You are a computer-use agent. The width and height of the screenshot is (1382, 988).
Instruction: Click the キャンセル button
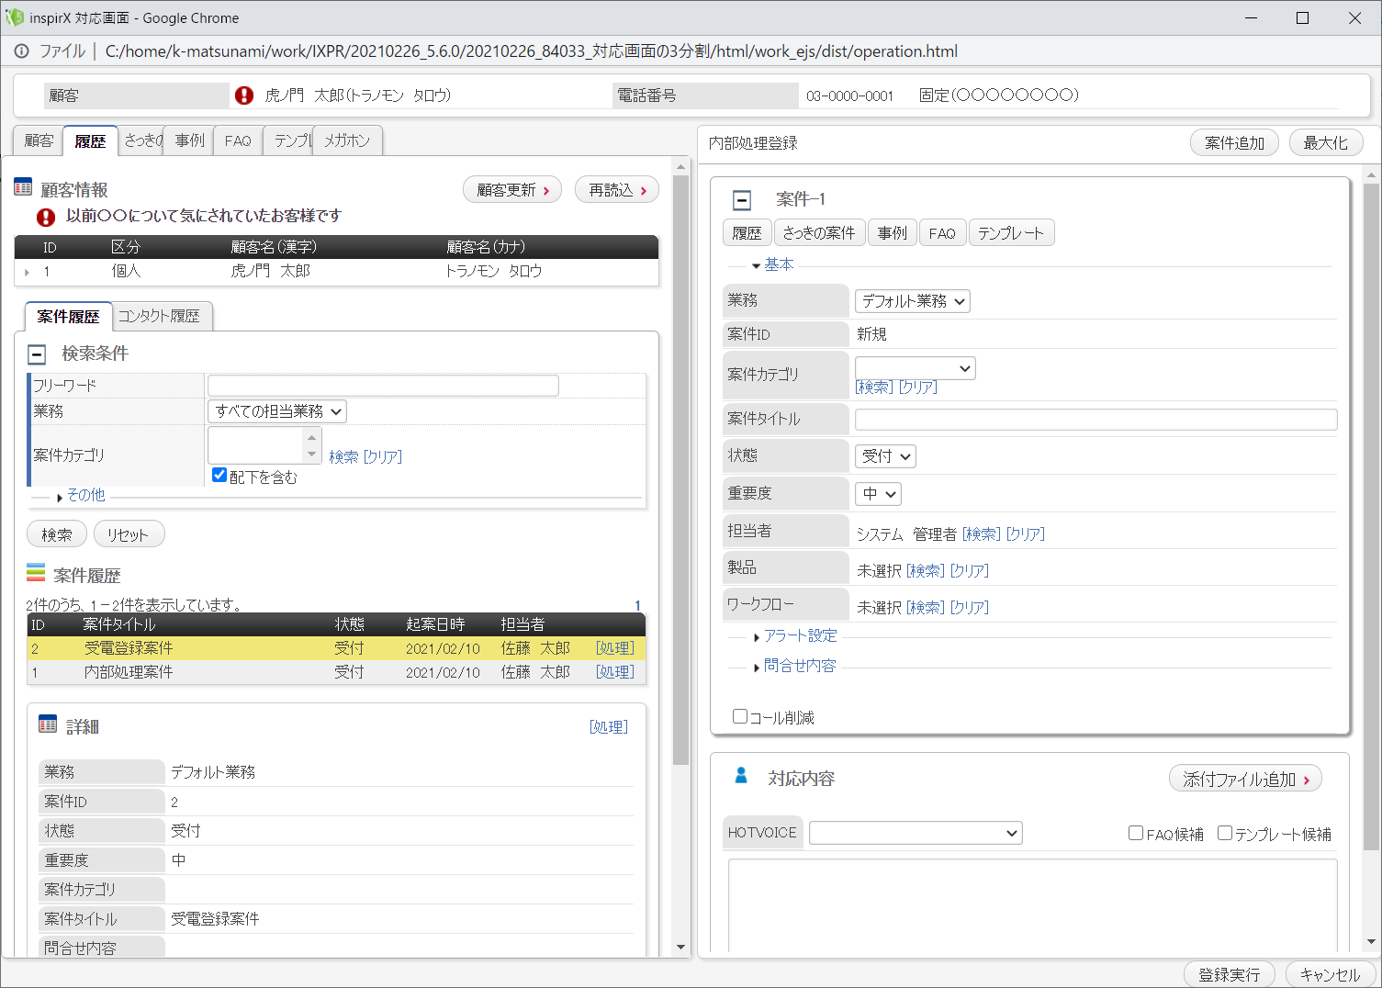click(x=1331, y=974)
